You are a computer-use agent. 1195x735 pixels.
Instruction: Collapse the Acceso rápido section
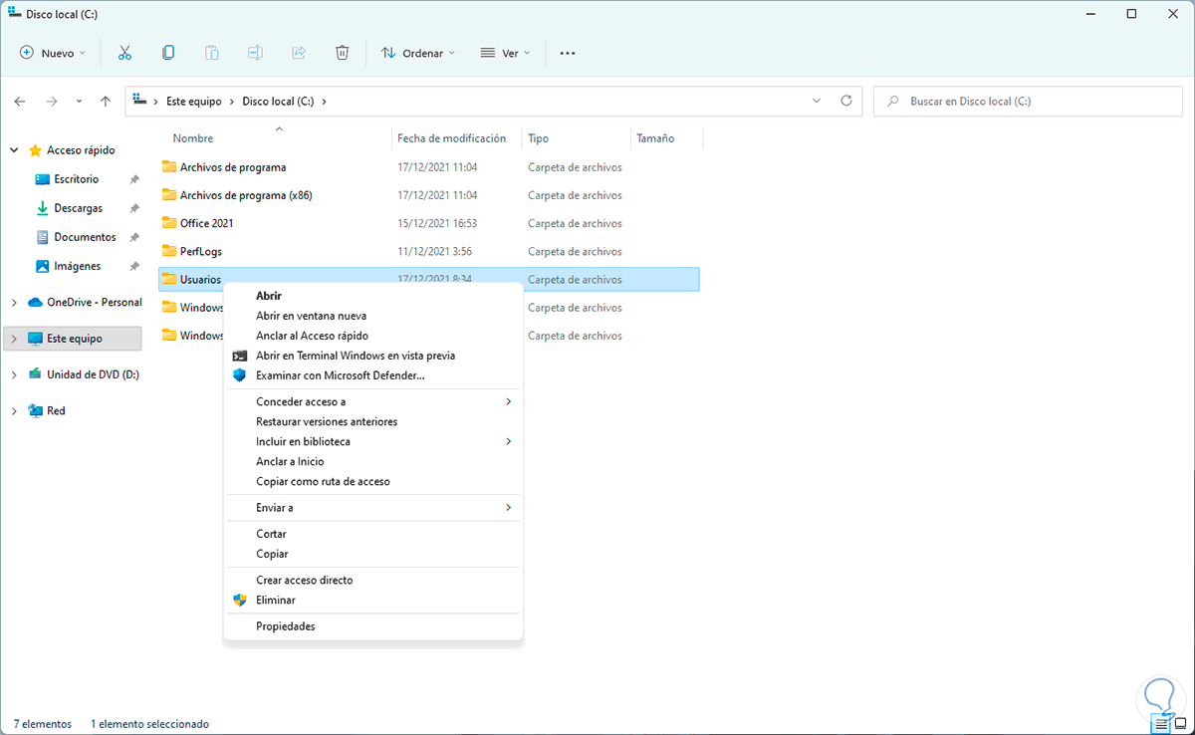click(x=14, y=150)
